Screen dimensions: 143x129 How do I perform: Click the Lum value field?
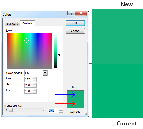[x=28, y=91]
